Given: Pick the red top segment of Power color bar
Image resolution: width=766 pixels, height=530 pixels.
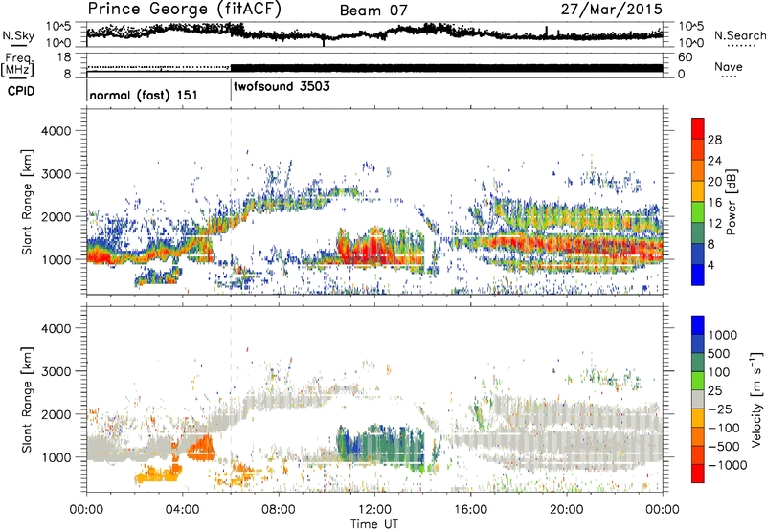Looking at the screenshot, I should [x=698, y=129].
